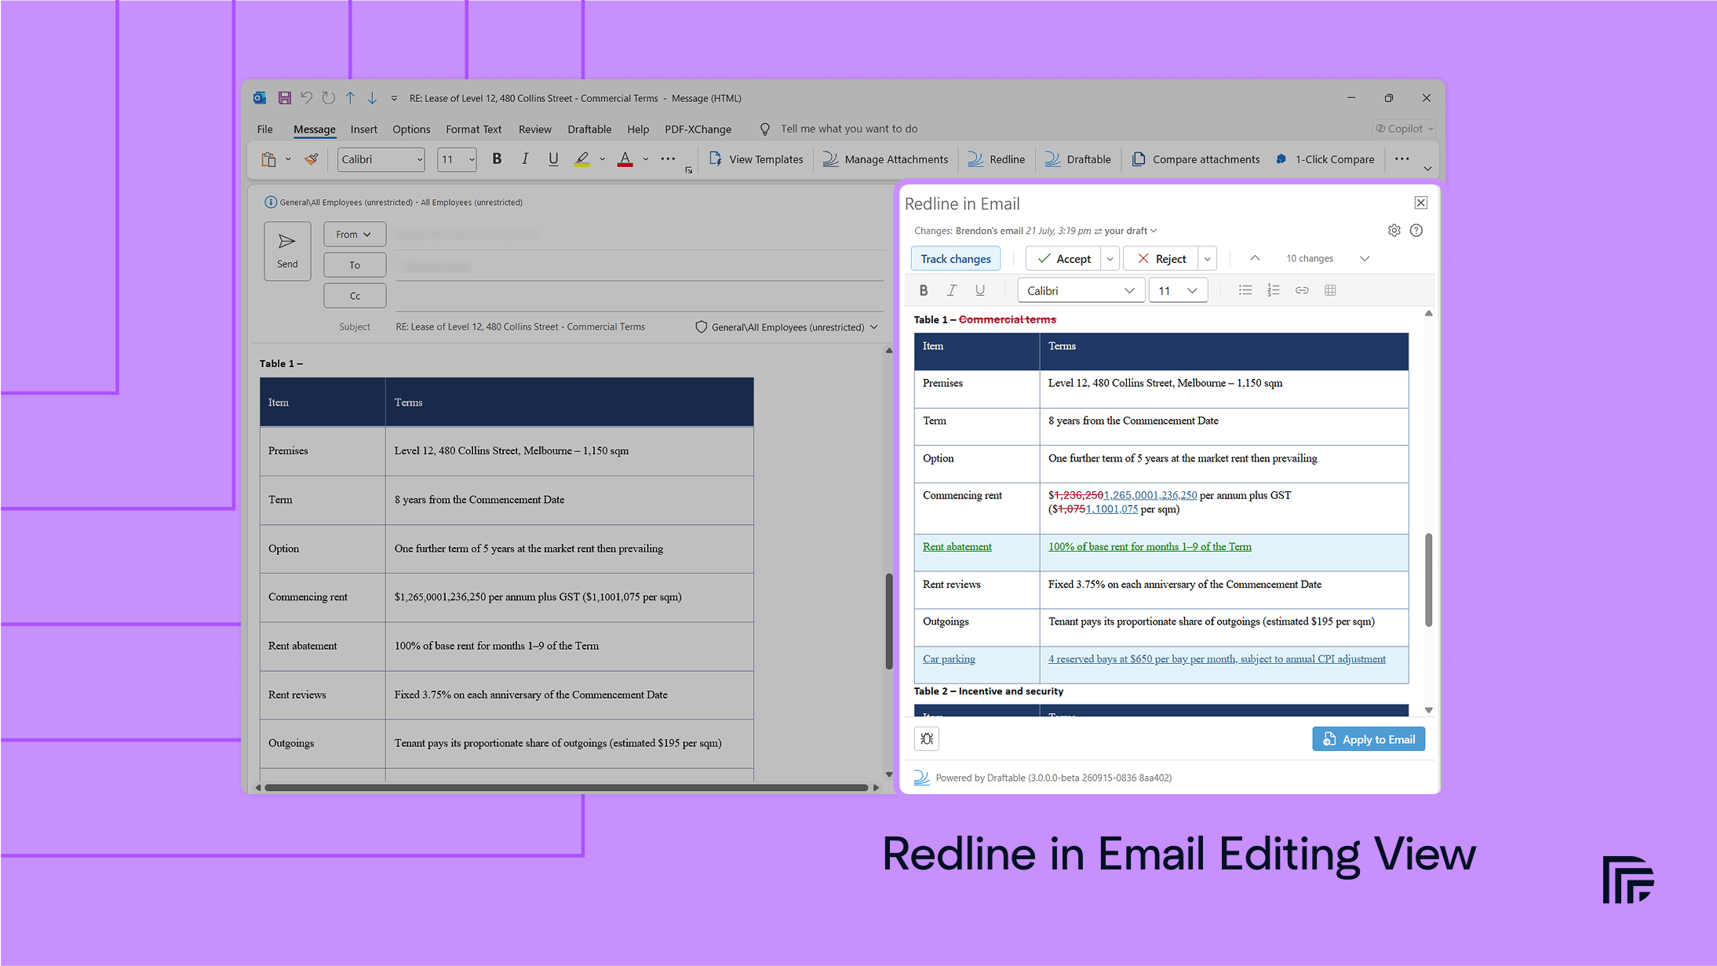The height and width of the screenshot is (966, 1717).
Task: Toggle Bold in Redline pane toolbar
Action: 924,290
